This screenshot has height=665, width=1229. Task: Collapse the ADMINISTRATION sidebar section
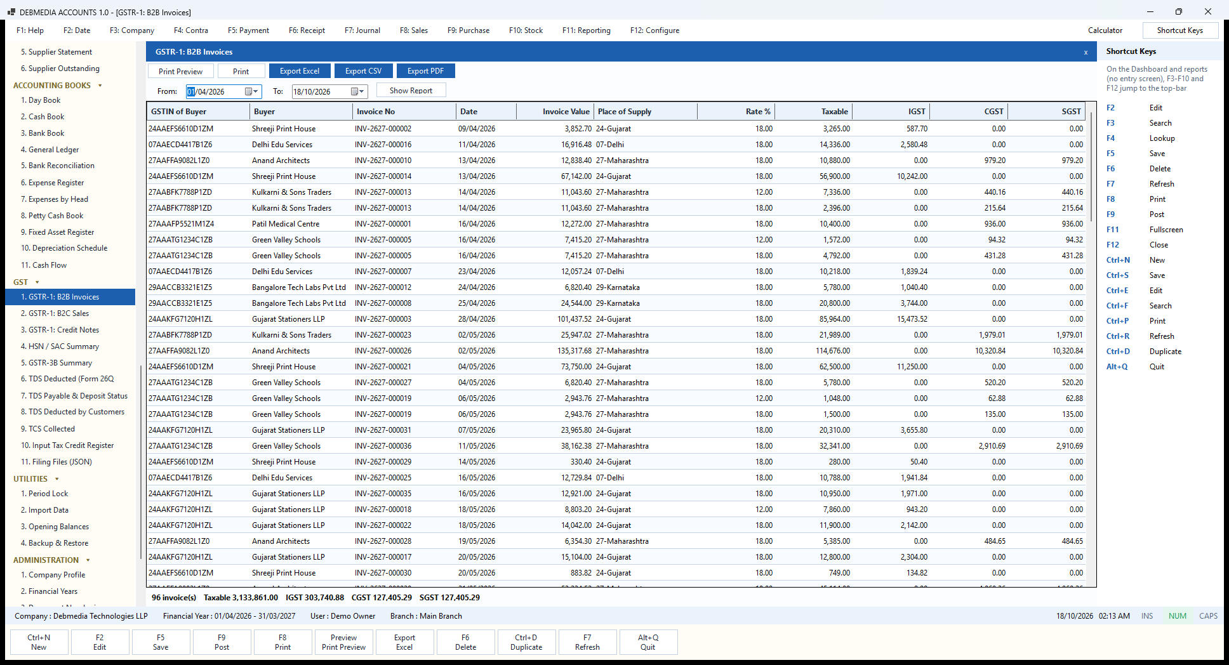pyautogui.click(x=88, y=560)
